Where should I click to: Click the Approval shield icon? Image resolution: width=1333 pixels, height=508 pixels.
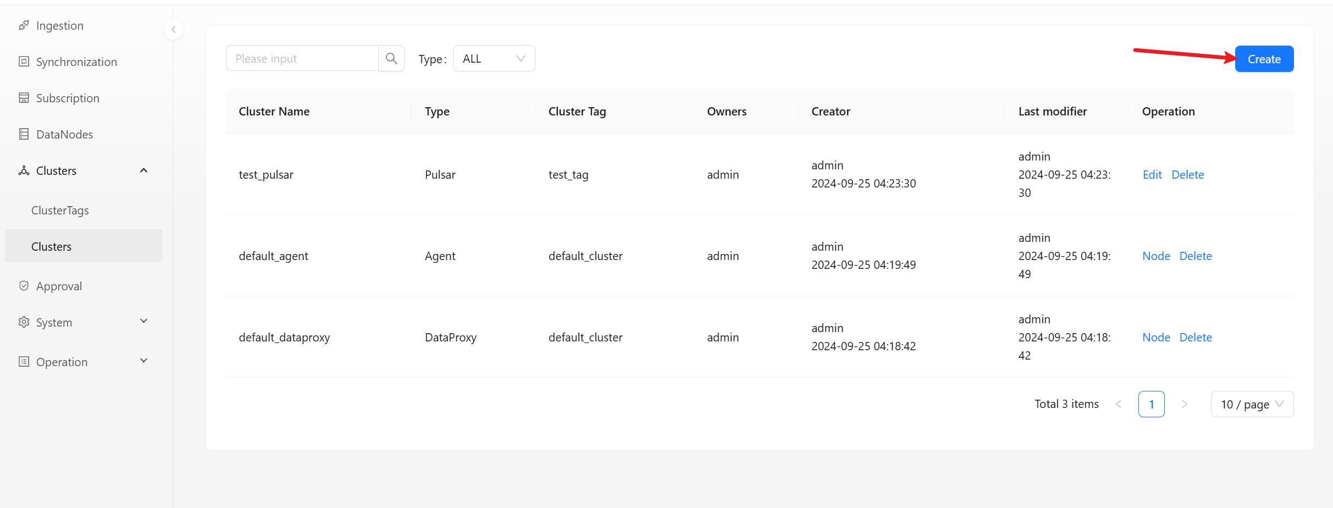click(x=24, y=286)
